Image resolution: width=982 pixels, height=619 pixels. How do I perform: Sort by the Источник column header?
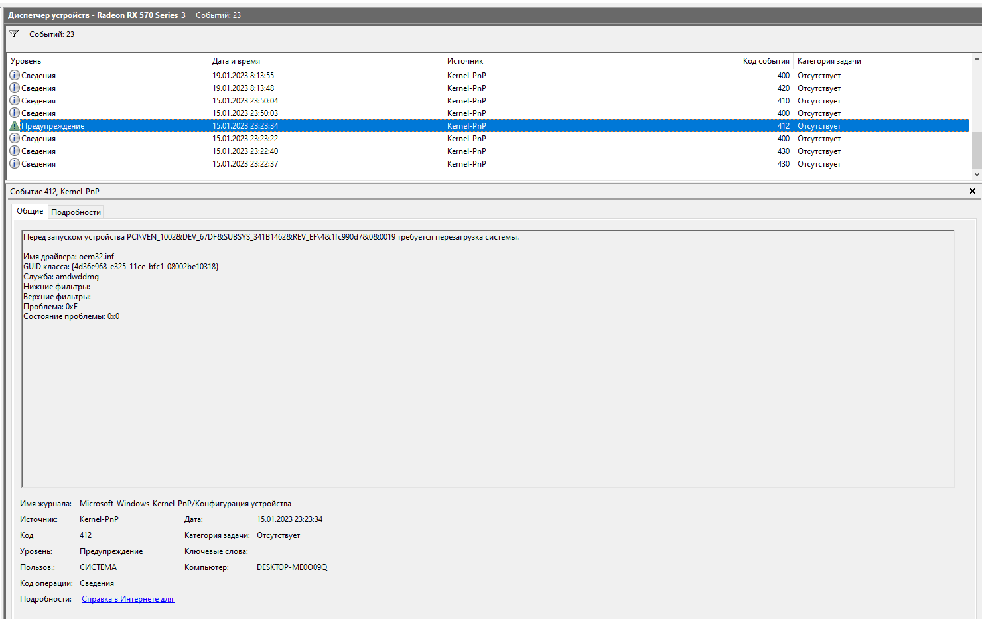point(530,61)
